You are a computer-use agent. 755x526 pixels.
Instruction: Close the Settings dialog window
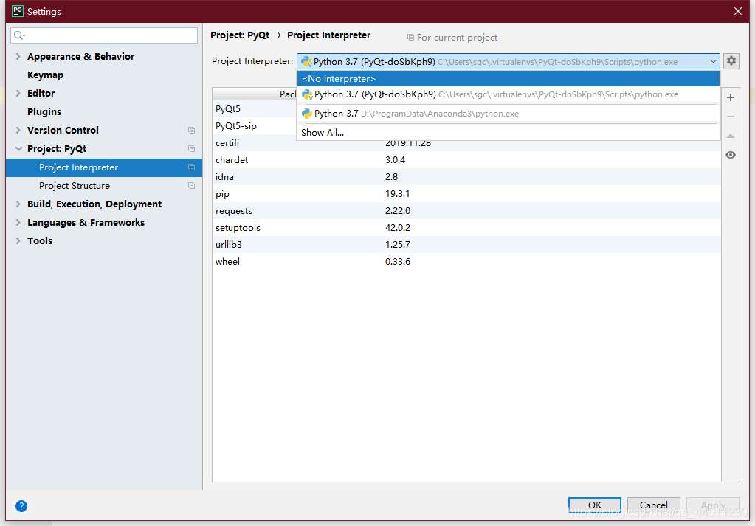(738, 11)
